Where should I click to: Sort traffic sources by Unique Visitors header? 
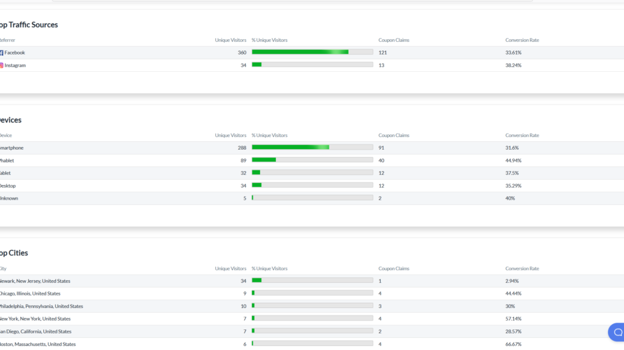[x=230, y=40]
